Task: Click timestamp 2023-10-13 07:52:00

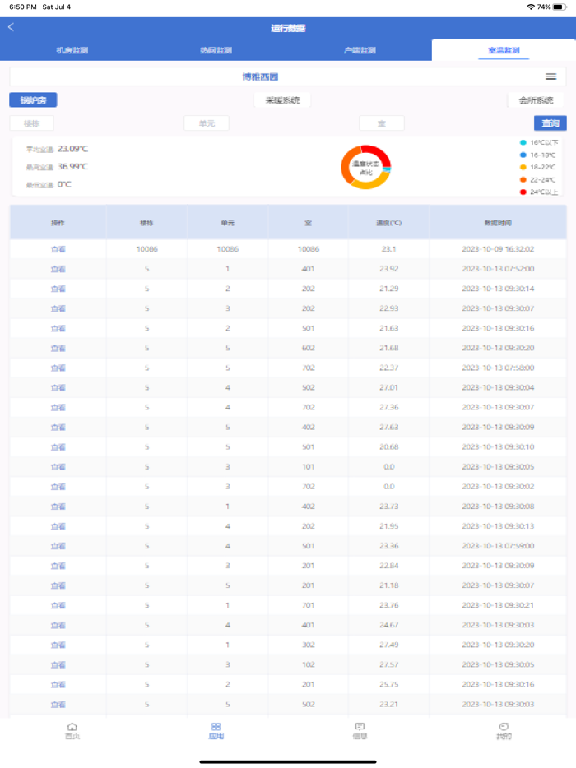Action: (x=498, y=269)
